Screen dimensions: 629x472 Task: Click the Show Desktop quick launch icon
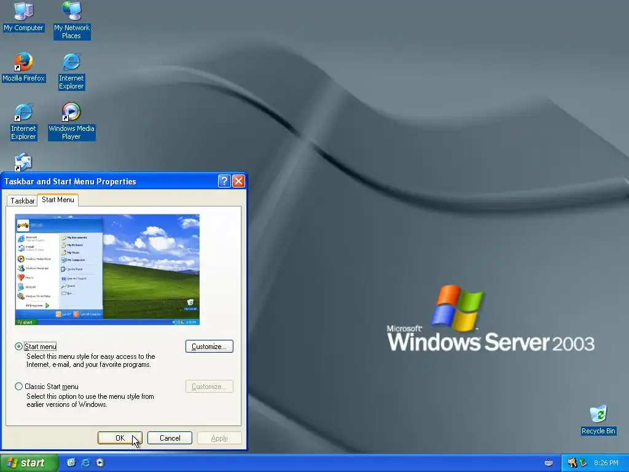click(x=71, y=462)
